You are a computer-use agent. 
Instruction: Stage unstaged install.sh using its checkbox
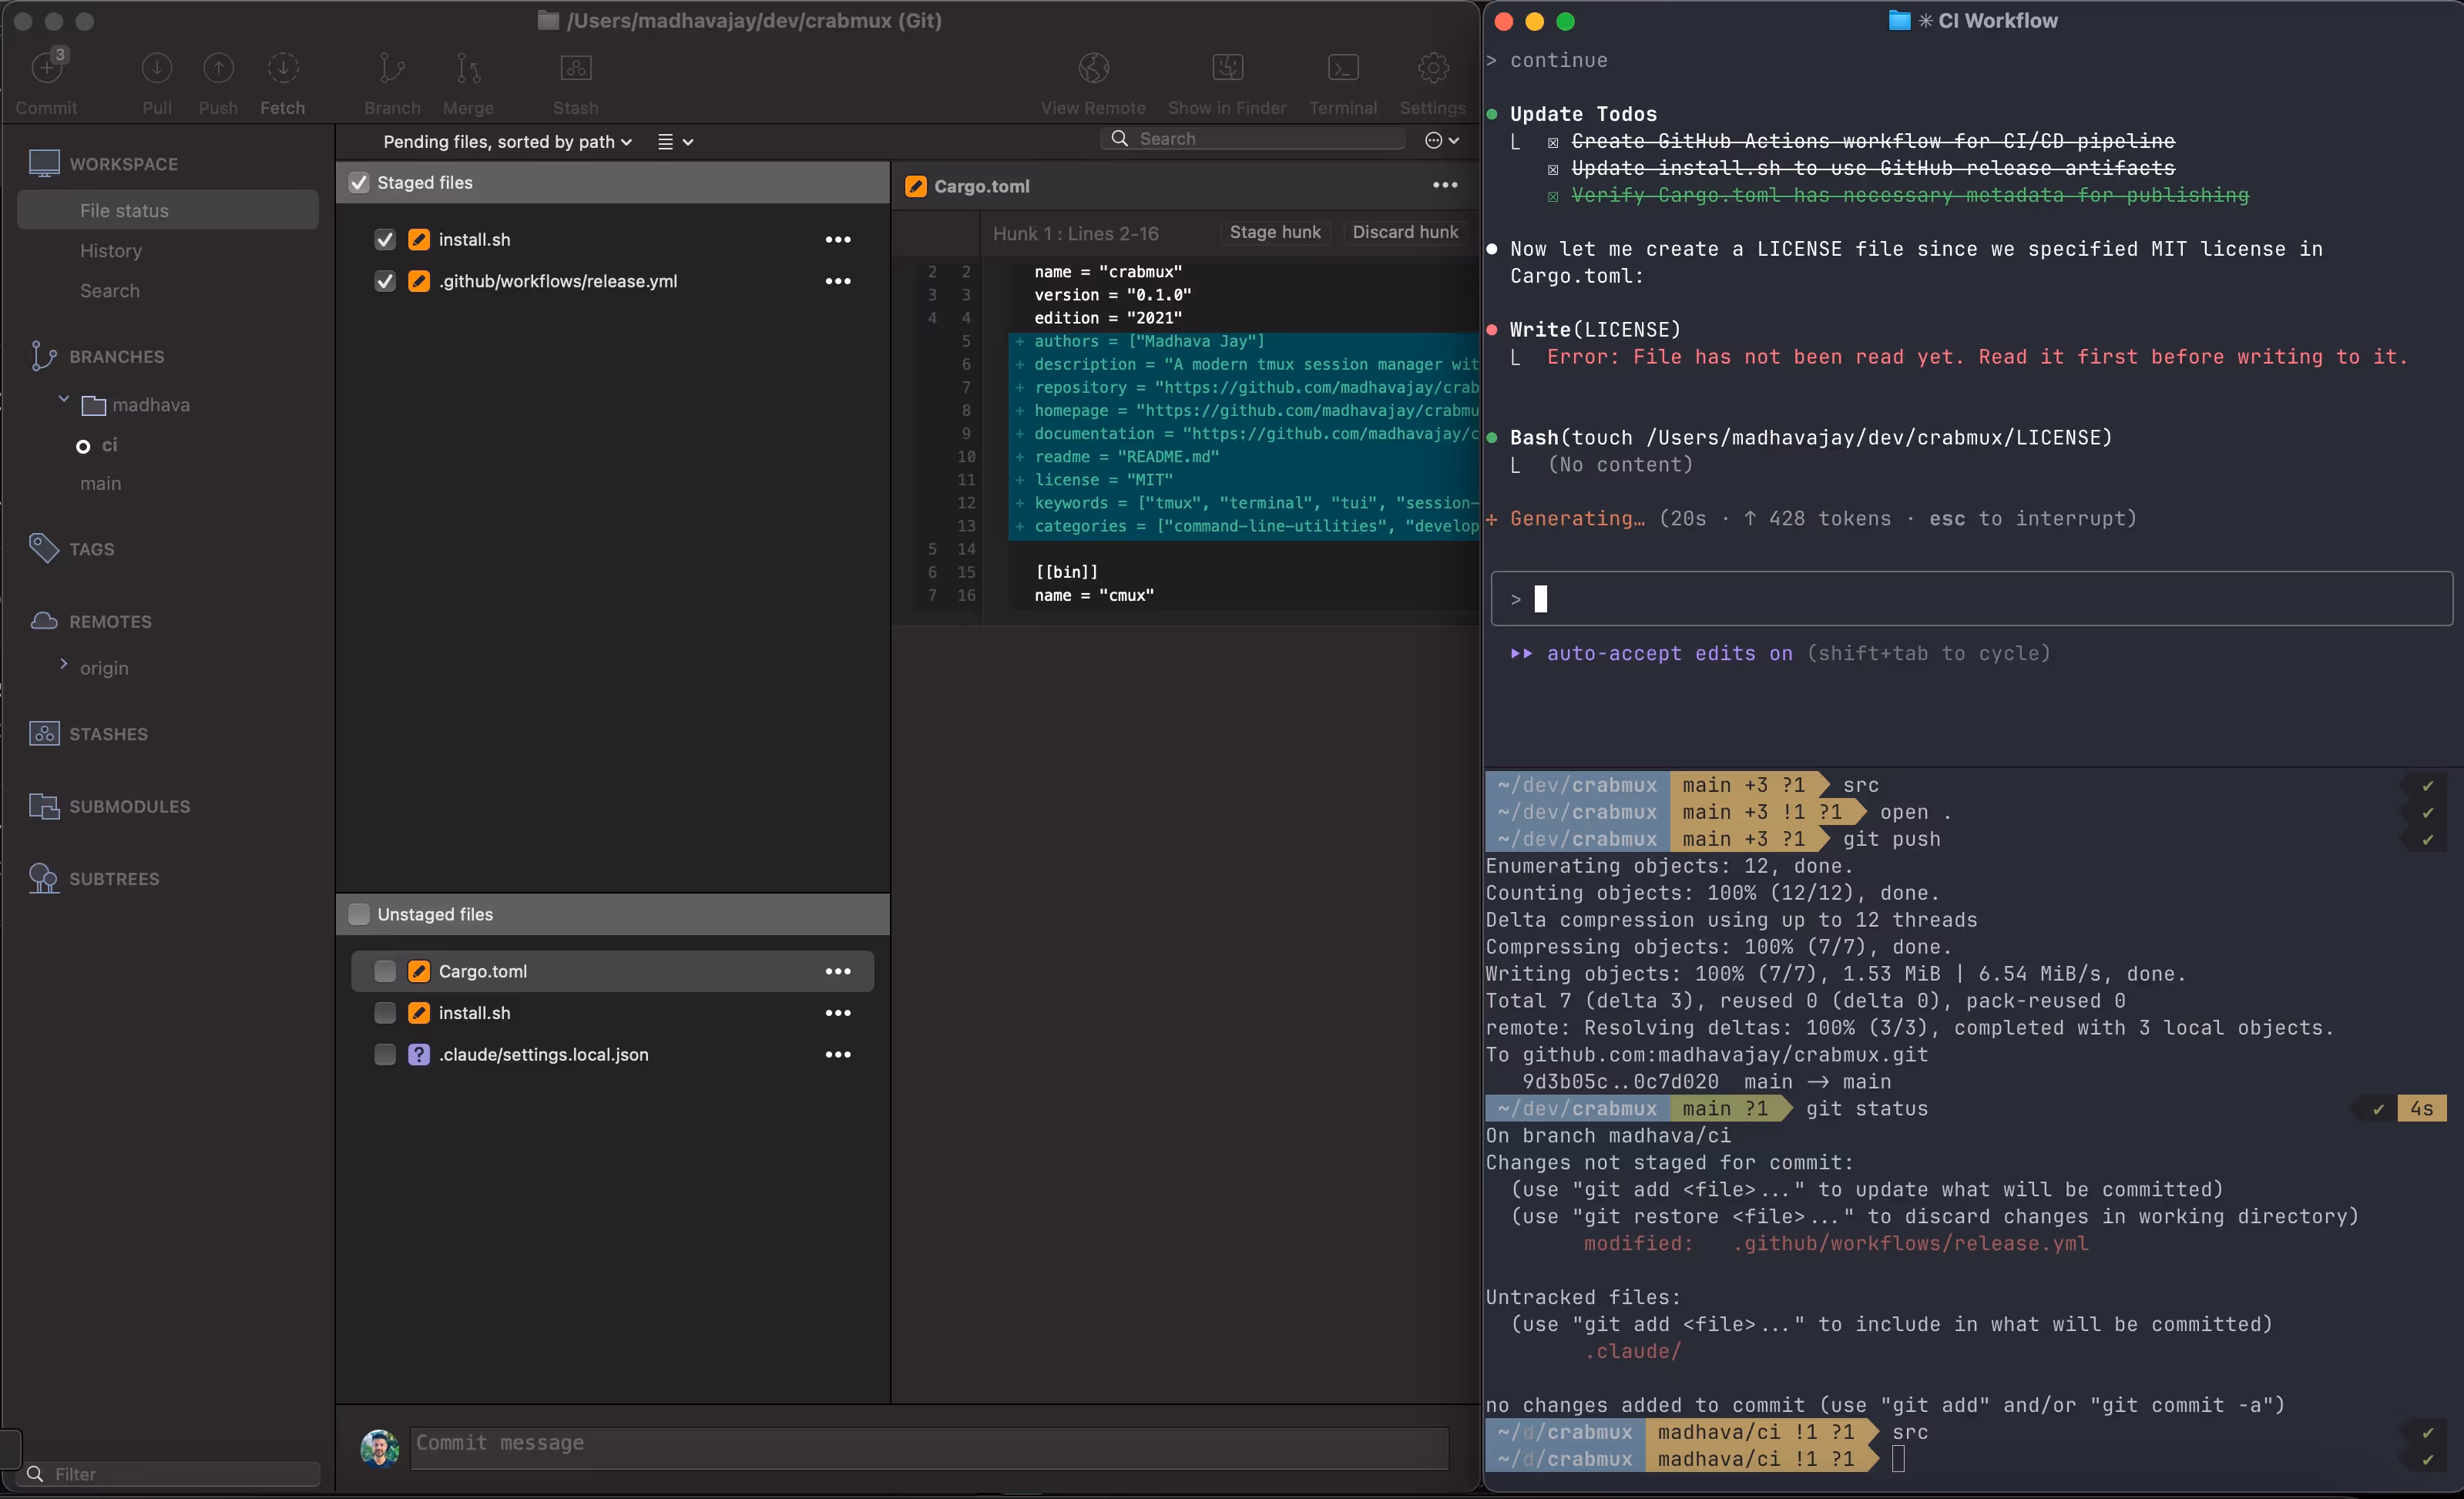click(384, 1013)
